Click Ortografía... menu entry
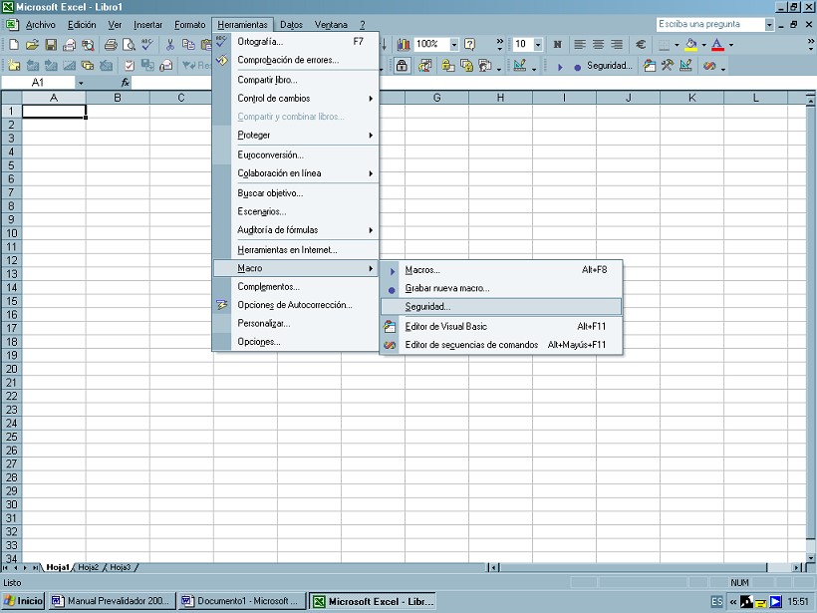 (x=295, y=42)
